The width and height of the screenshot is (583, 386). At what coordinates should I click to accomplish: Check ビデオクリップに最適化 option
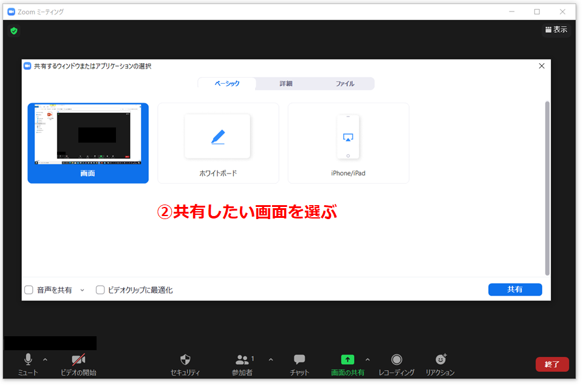[x=101, y=290]
